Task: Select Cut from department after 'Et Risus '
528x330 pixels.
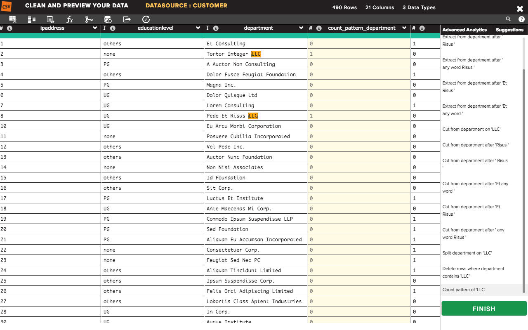Action: 471,210
